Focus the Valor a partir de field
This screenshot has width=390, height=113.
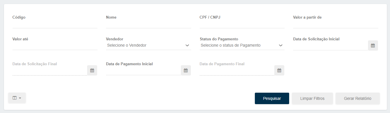336,24
